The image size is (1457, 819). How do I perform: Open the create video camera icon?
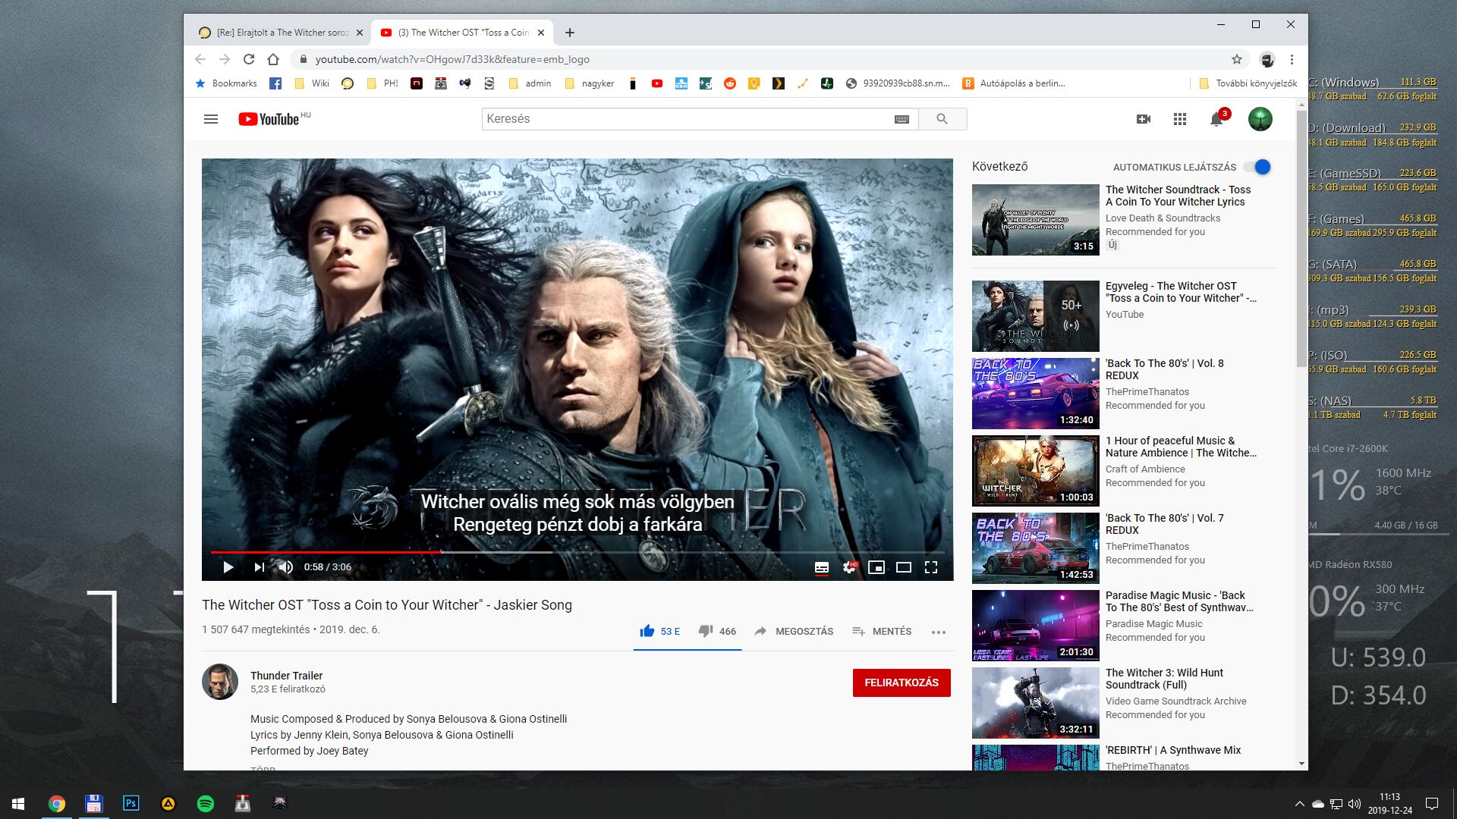click(1144, 119)
